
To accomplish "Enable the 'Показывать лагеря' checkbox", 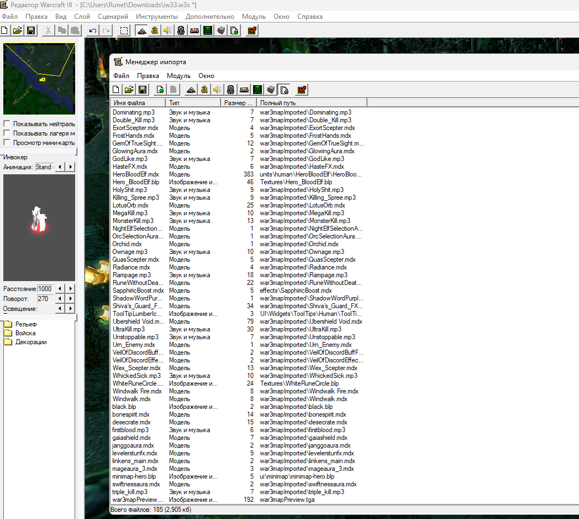I will click(x=7, y=133).
